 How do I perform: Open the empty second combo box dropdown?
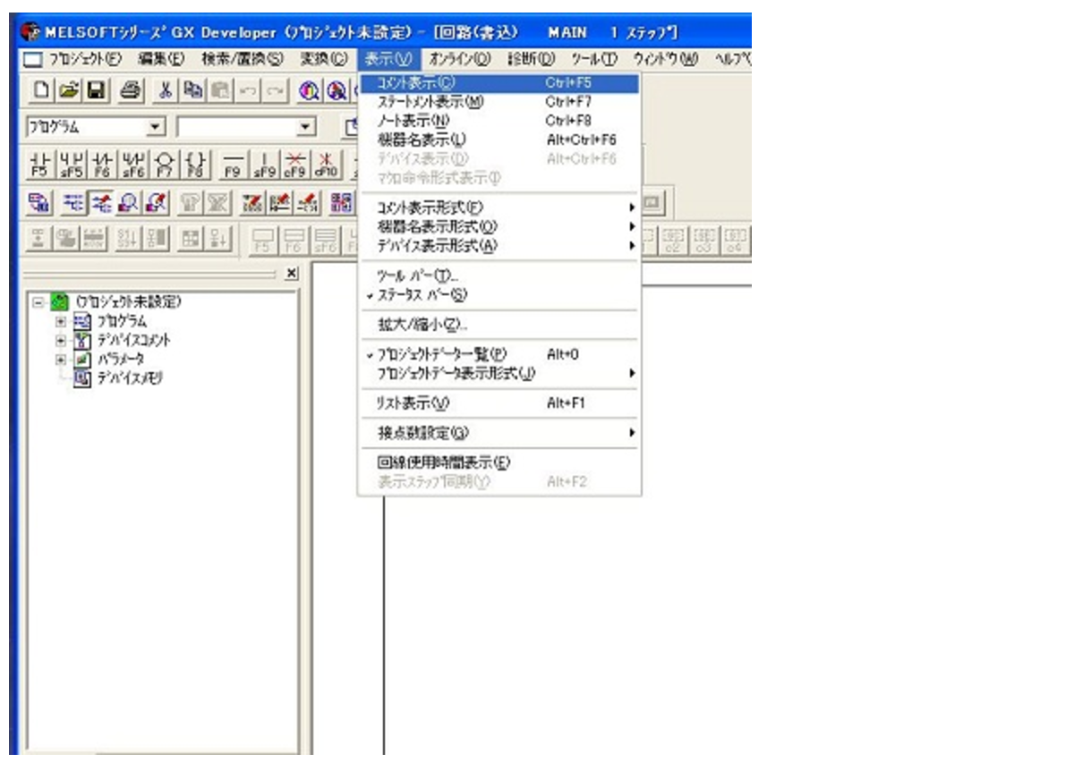pyautogui.click(x=305, y=127)
